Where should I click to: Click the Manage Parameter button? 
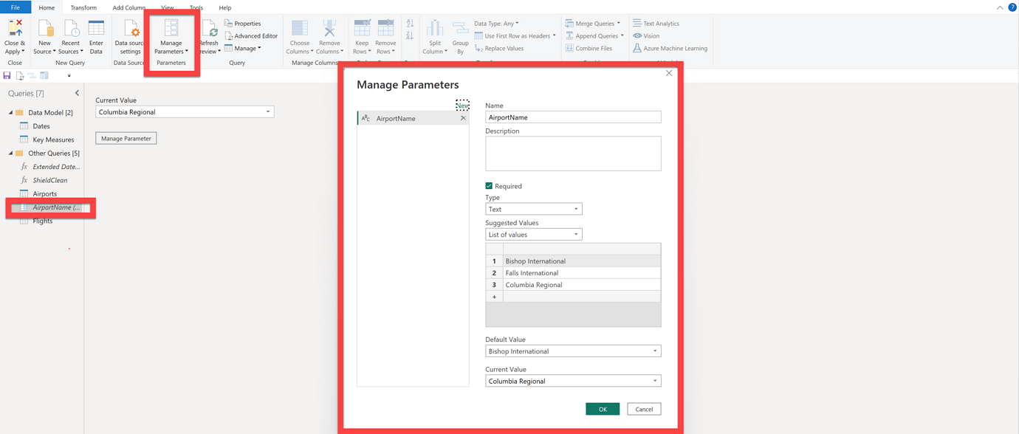[x=126, y=138]
